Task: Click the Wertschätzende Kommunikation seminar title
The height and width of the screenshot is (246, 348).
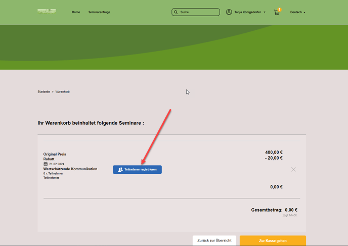Action: (x=70, y=169)
